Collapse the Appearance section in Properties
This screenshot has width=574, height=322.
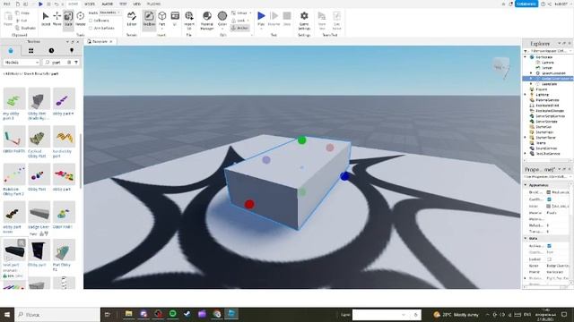point(526,185)
